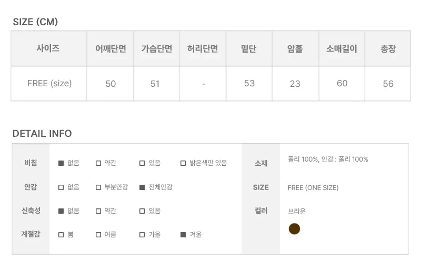Click the FREE (ONE SIZE) text
The width and height of the screenshot is (421, 280).
coord(313,188)
